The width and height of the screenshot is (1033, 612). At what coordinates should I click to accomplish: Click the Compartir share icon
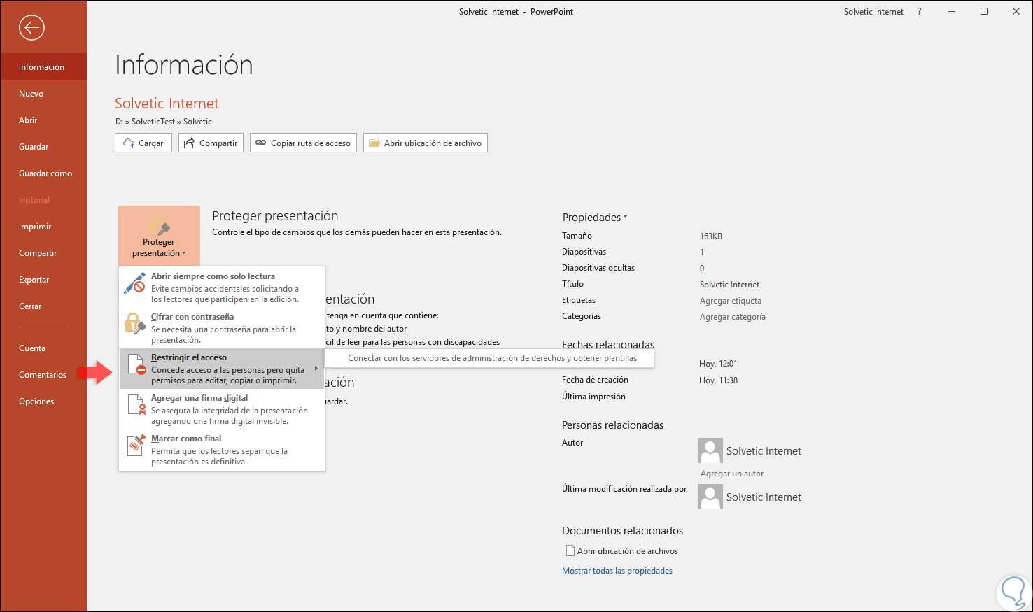tap(189, 143)
